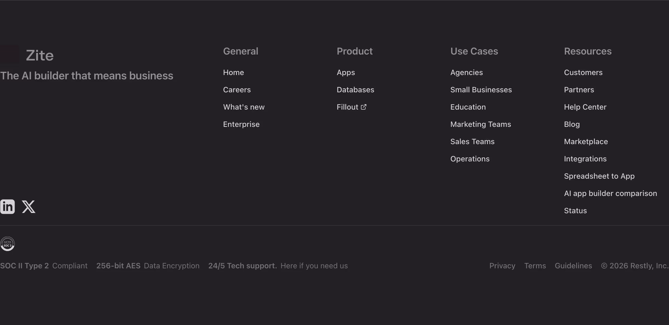Open the Operations use case

point(470,159)
